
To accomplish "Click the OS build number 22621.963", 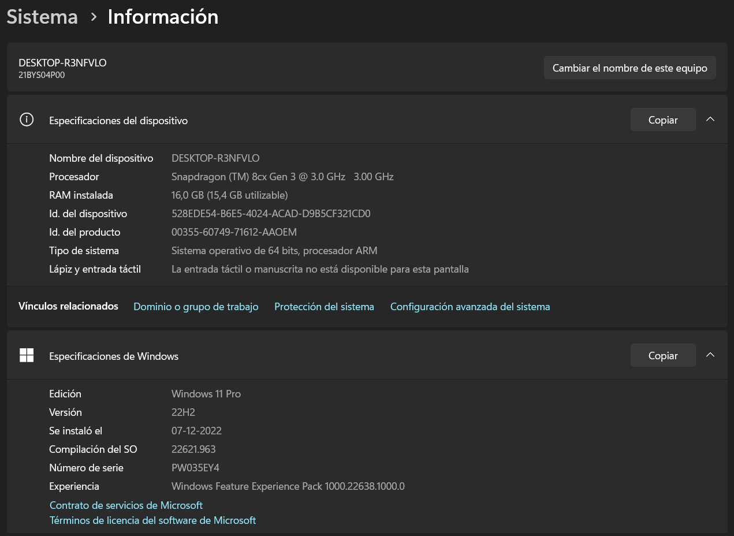I will click(x=193, y=449).
